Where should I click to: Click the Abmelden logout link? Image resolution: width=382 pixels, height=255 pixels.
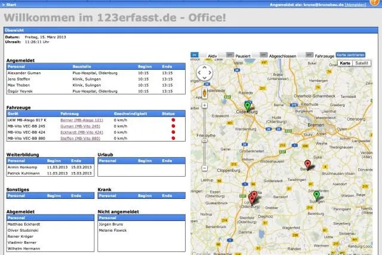(x=356, y=5)
